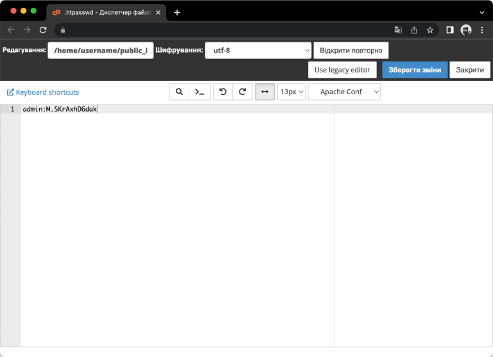The image size is (493, 357).
Task: Toggle line wrap in the editor
Action: (x=264, y=92)
